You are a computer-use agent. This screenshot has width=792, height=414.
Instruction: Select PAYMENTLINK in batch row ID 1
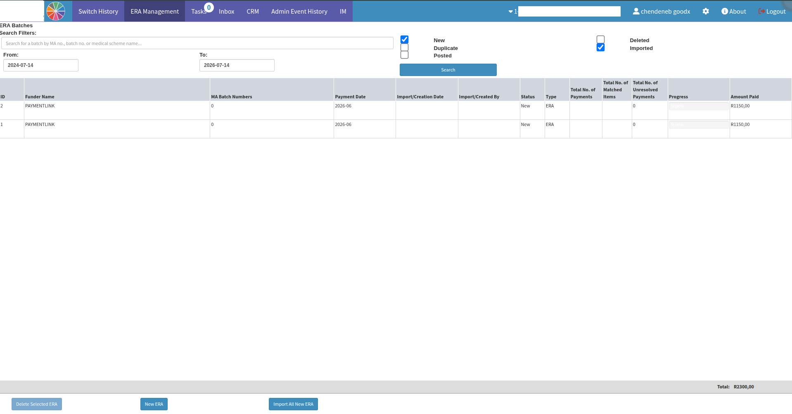[40, 124]
